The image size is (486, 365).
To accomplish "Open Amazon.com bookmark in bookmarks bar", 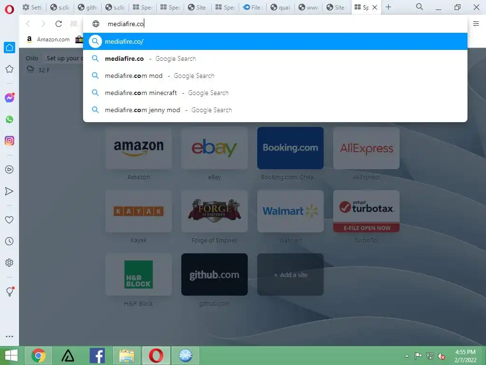I will point(49,39).
